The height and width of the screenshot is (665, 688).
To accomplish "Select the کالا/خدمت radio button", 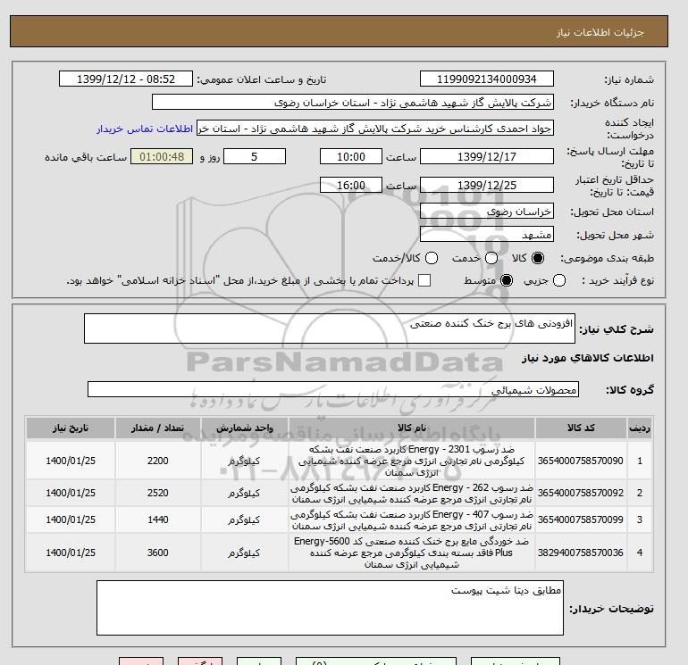I will (432, 258).
